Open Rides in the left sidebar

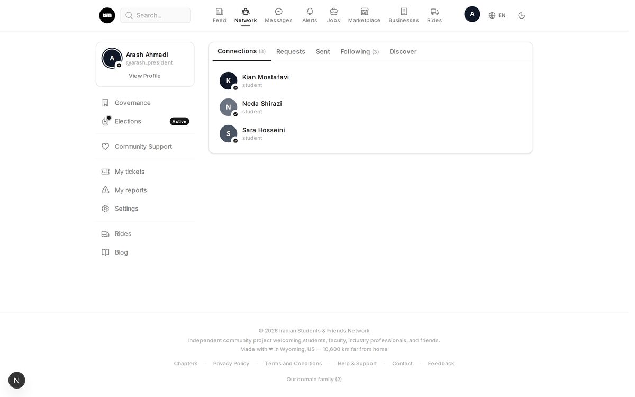pyautogui.click(x=145, y=234)
